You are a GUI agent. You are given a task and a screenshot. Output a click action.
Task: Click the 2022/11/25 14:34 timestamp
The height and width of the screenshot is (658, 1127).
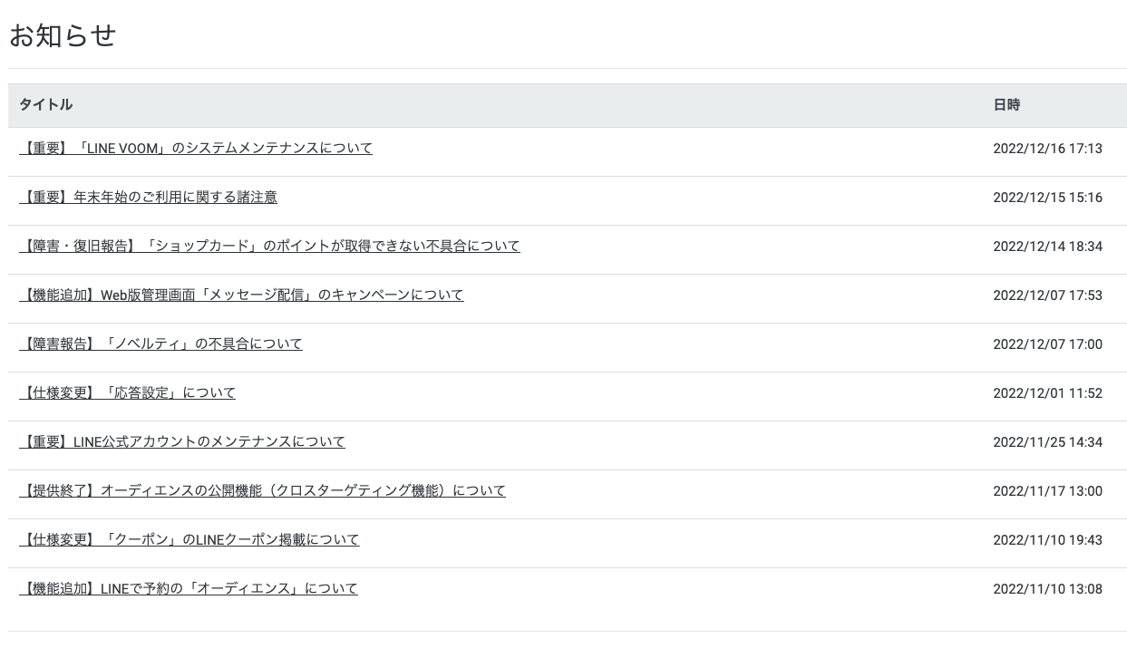(1047, 442)
